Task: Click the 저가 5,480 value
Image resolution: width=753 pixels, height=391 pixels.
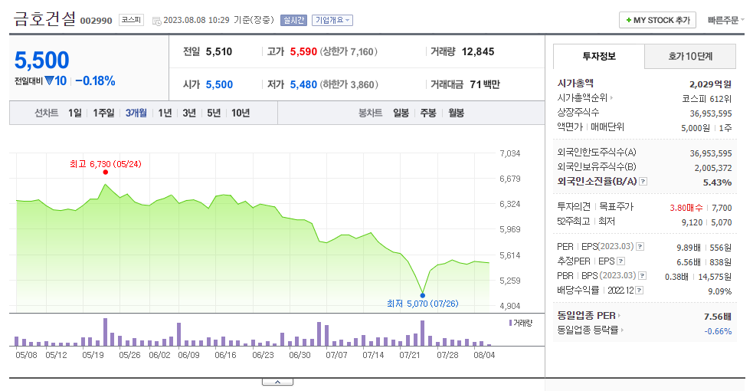Action: (x=303, y=84)
